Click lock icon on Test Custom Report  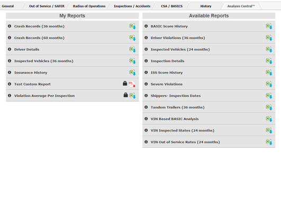click(x=125, y=83)
